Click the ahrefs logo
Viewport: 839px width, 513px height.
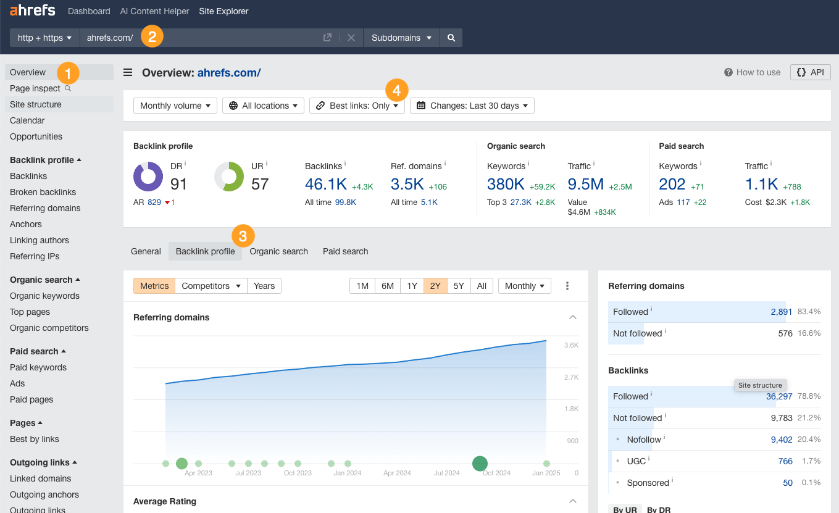click(x=31, y=10)
